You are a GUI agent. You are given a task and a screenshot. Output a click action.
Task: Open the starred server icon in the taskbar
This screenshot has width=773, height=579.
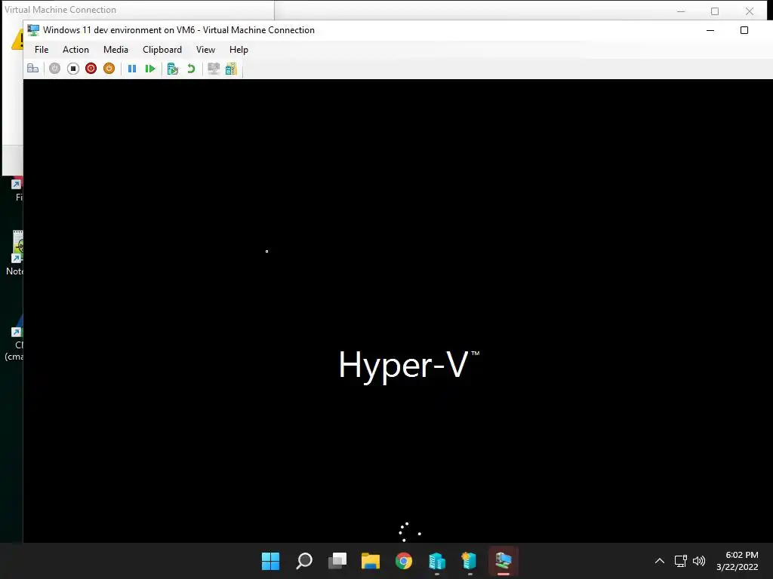click(x=470, y=561)
